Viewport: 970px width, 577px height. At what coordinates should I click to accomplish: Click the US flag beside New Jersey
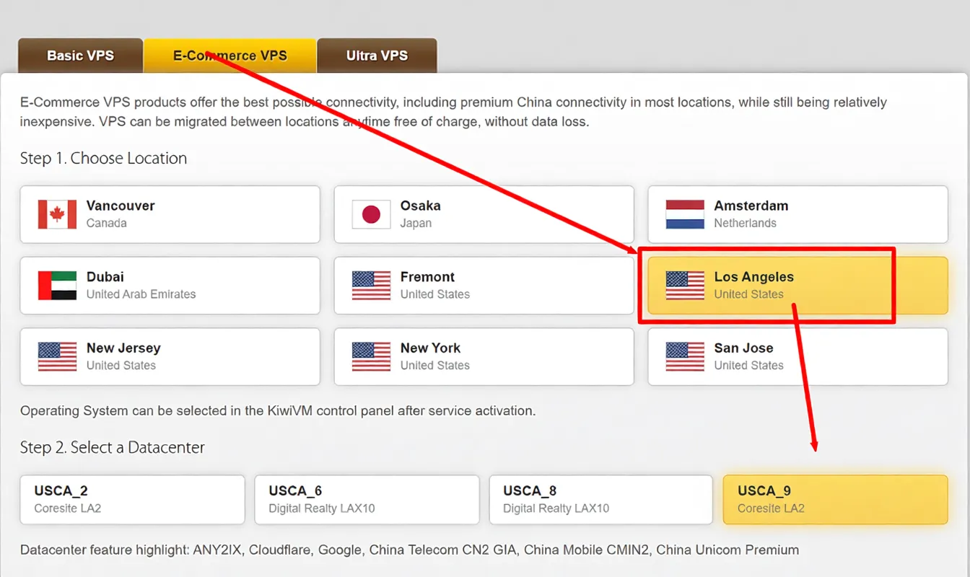pyautogui.click(x=57, y=356)
